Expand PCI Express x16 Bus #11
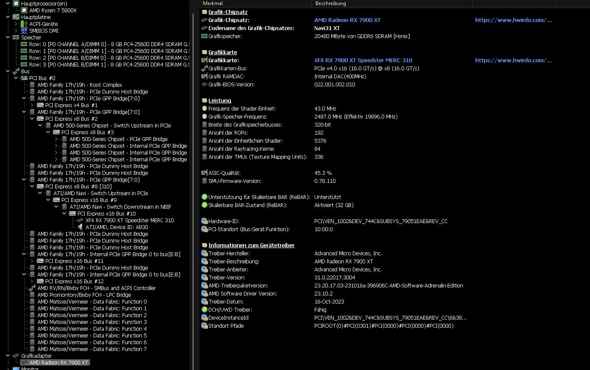Viewport: 590px width, 370px height. pos(32,261)
